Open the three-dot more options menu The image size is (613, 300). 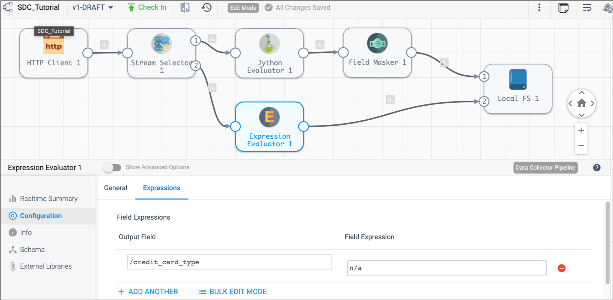tap(539, 7)
